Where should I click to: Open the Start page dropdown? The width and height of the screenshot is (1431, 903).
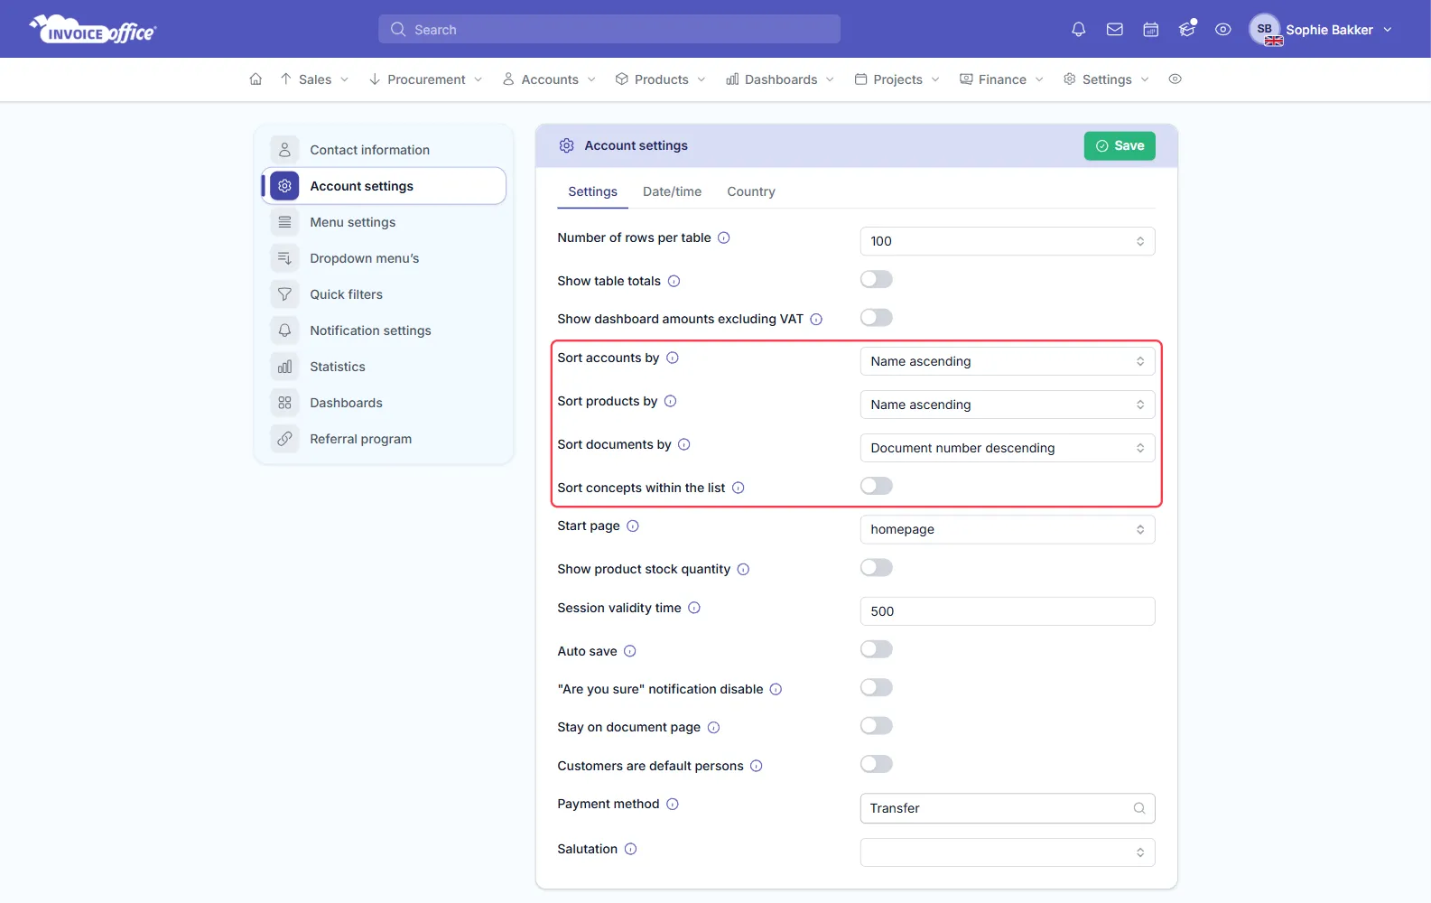click(1008, 529)
